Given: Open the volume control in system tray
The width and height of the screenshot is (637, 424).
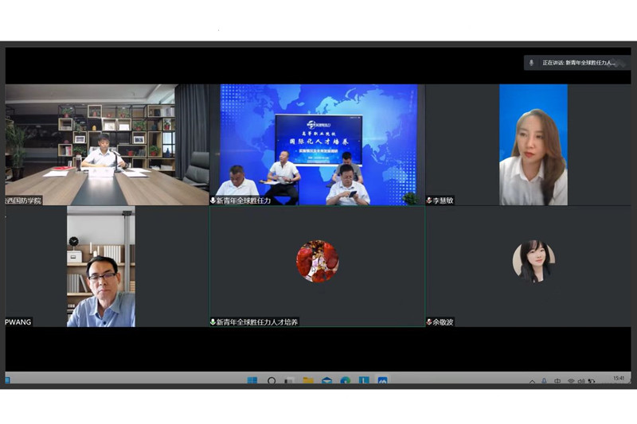Looking at the screenshot, I should click(581, 382).
